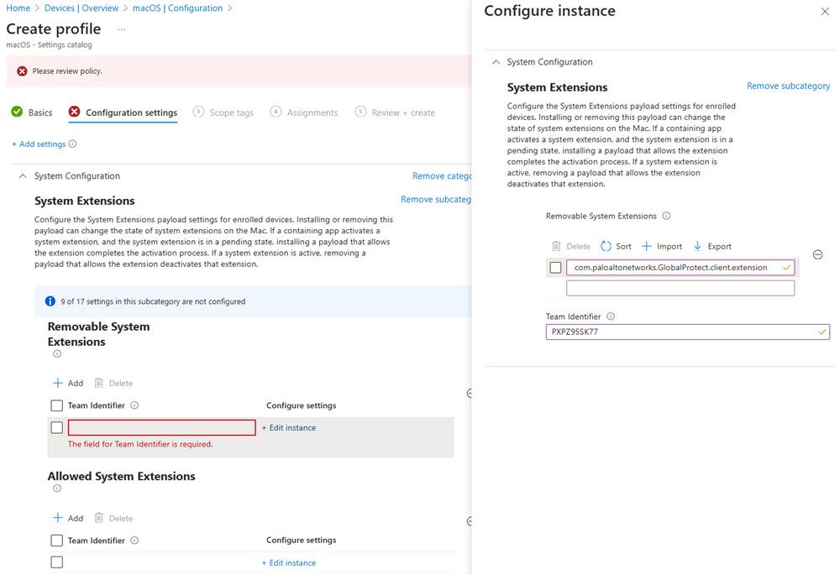This screenshot has width=840, height=575.
Task: Select all rows under Removable System Extensions
Action: (57, 406)
